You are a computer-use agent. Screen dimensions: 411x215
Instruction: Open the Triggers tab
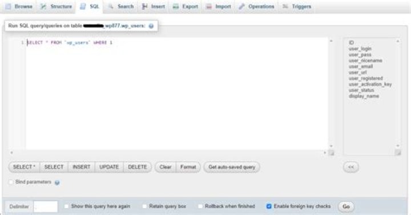(297, 6)
